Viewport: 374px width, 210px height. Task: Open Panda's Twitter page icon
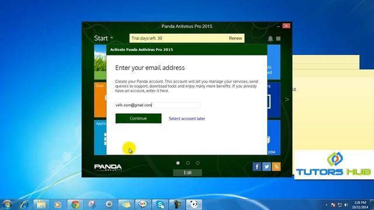266,167
